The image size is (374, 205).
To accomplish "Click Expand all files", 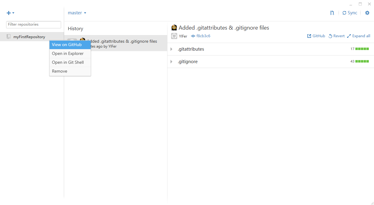I will (359, 36).
